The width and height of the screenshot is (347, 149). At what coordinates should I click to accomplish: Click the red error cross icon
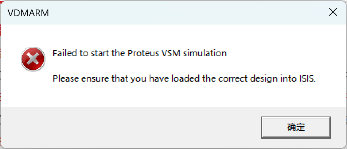point(33,59)
